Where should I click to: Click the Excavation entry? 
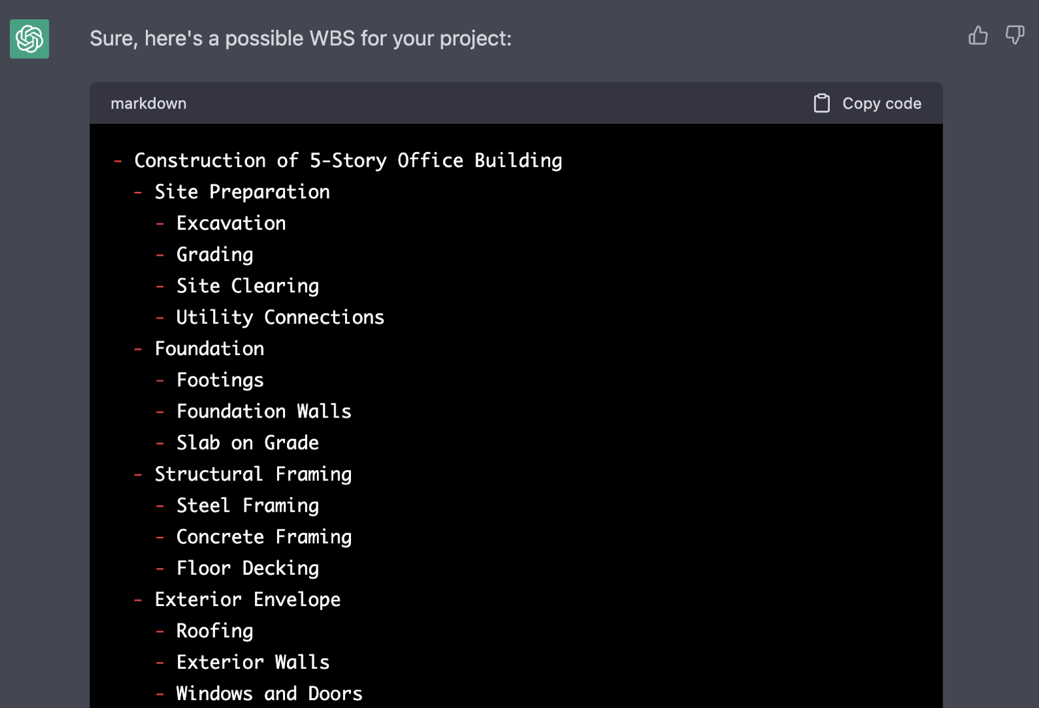(x=230, y=223)
